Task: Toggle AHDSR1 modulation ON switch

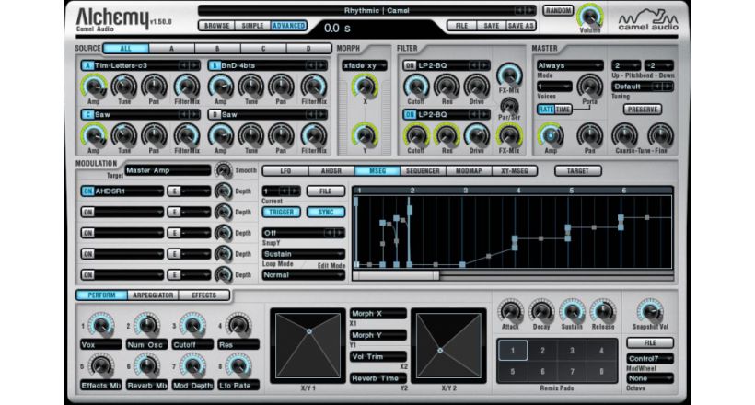Action: [x=87, y=191]
